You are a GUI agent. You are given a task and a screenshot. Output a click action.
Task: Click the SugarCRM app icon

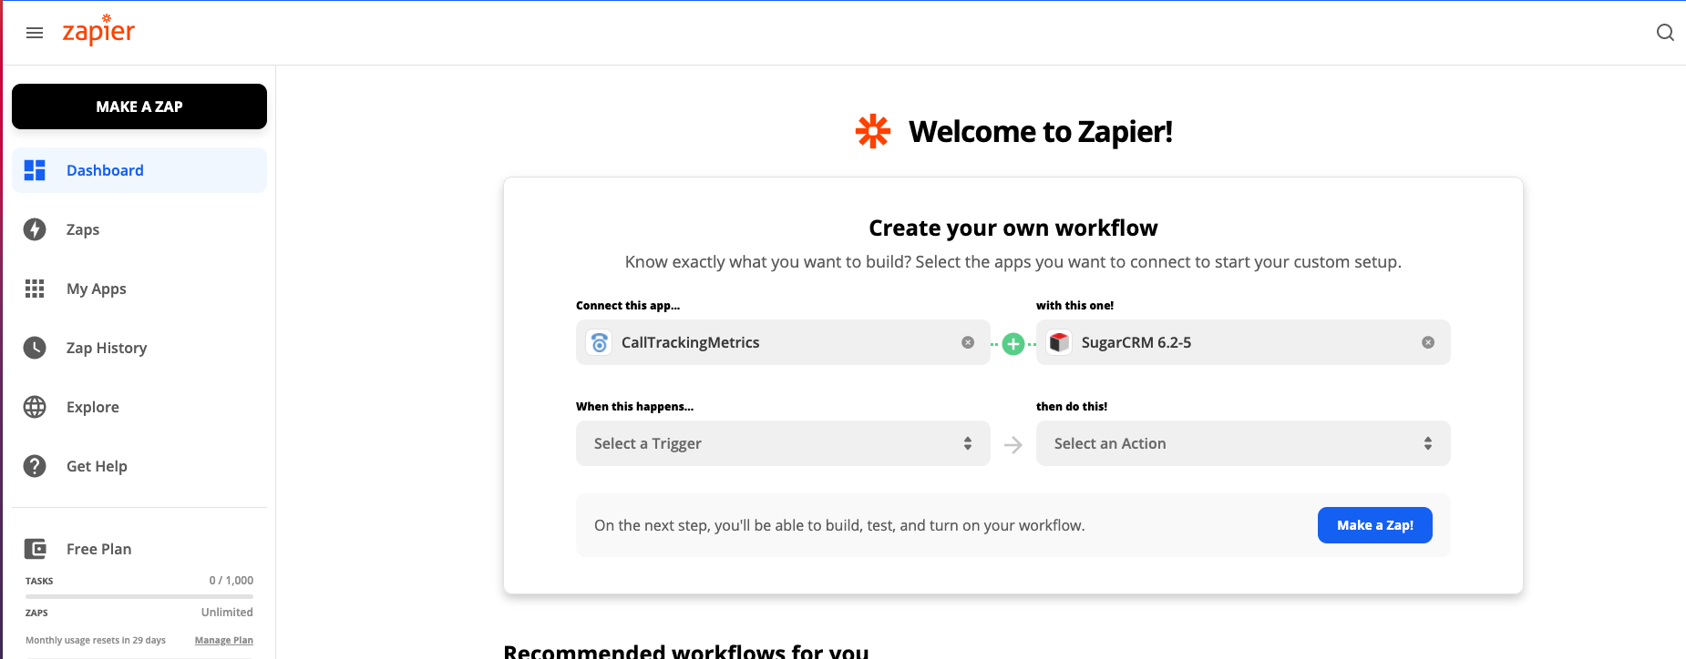coord(1059,342)
